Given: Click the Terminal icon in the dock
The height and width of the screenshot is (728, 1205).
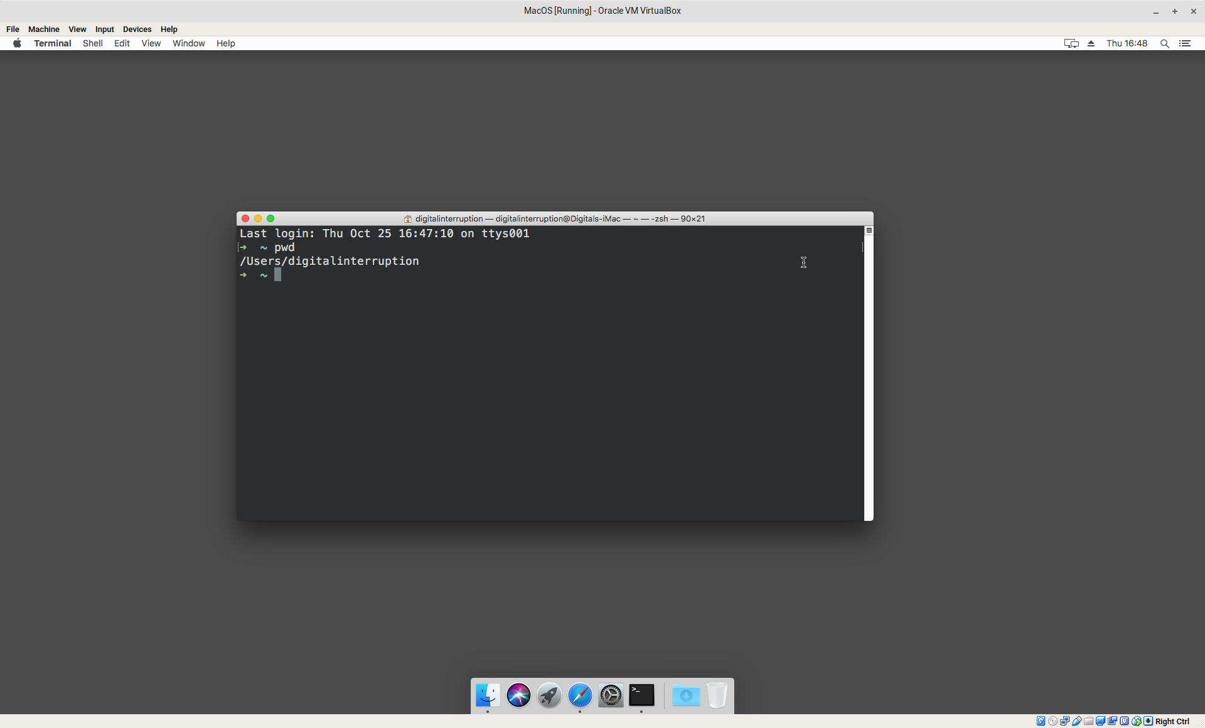Looking at the screenshot, I should [x=641, y=695].
